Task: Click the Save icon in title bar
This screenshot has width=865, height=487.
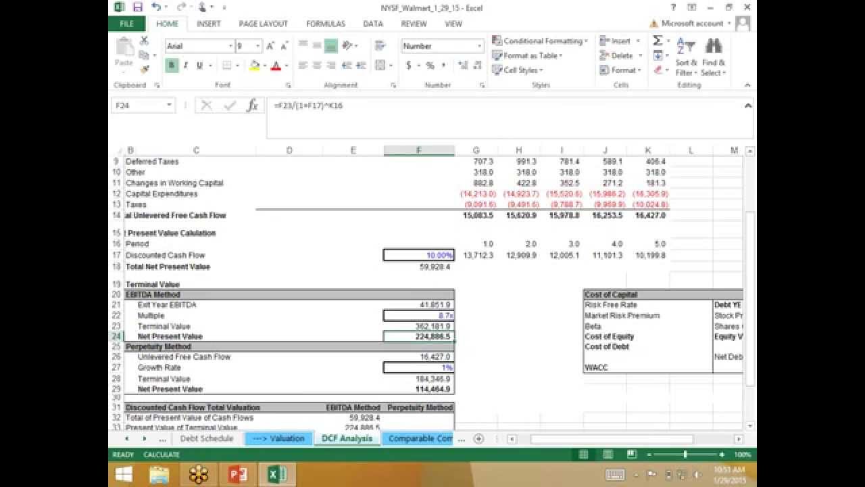Action: 138,7
